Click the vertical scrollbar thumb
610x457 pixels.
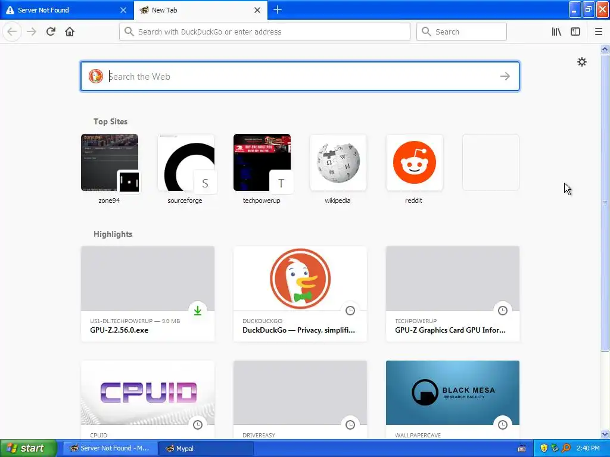(x=605, y=202)
